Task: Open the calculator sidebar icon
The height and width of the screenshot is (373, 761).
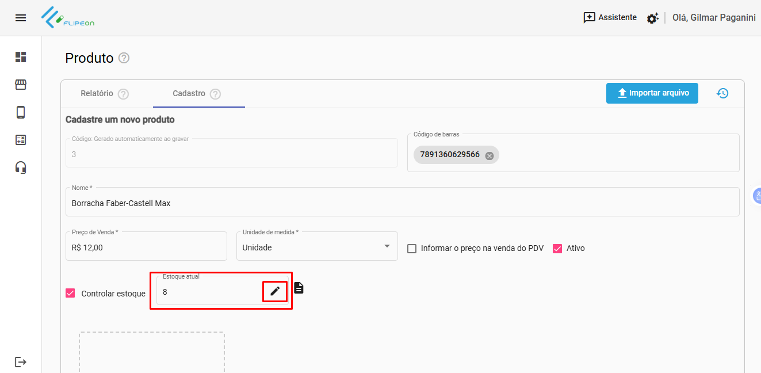Action: coord(21,140)
